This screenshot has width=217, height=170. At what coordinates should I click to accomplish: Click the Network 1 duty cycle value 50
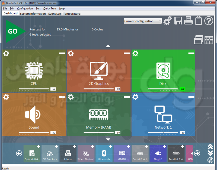(182, 133)
